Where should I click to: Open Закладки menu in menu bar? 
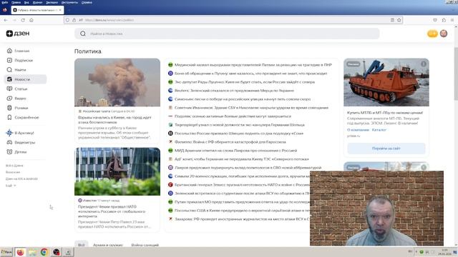(x=52, y=2)
